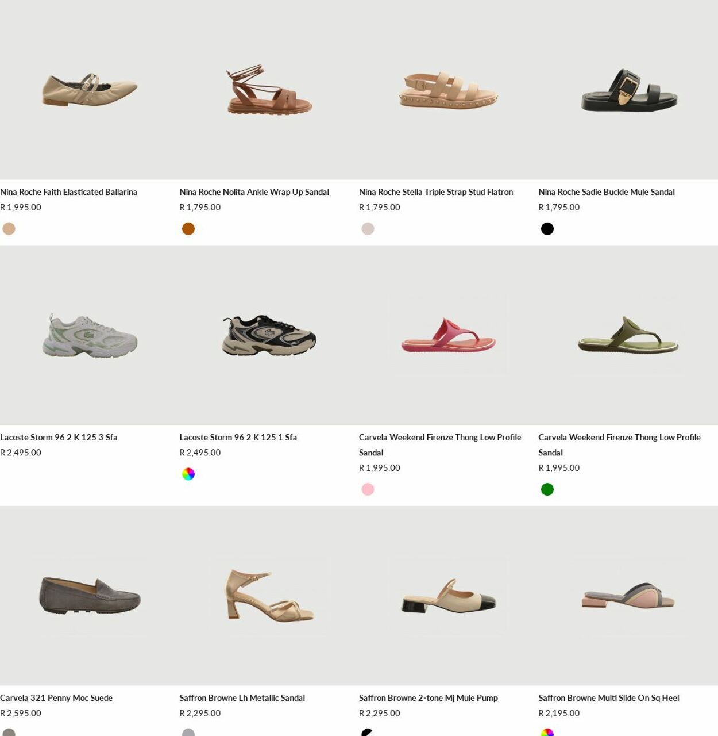718x736 pixels.
Task: Open the white and green Lacoste Storm sneaker image
Action: 90,335
